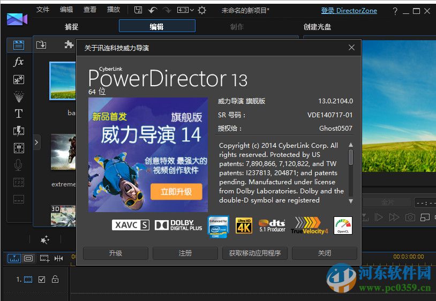The height and width of the screenshot is (301, 436).
Task: Click the copyright text scroll-down arrow
Action: coord(351,201)
